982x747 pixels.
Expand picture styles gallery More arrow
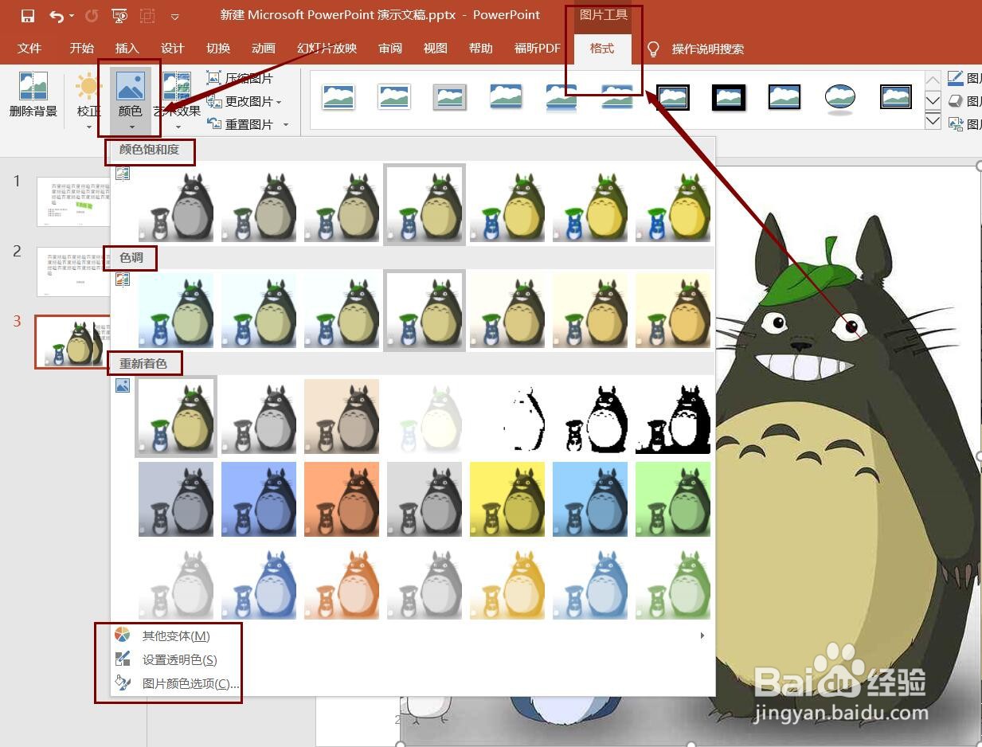[x=933, y=121]
